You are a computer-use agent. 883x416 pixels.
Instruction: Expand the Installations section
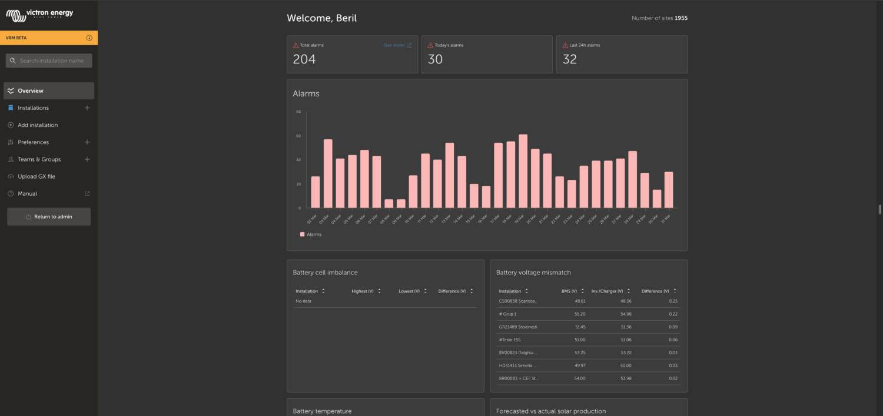point(87,108)
